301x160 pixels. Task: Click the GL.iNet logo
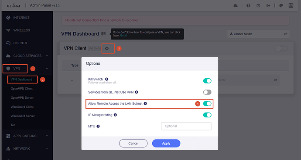pyautogui.click(x=14, y=6)
